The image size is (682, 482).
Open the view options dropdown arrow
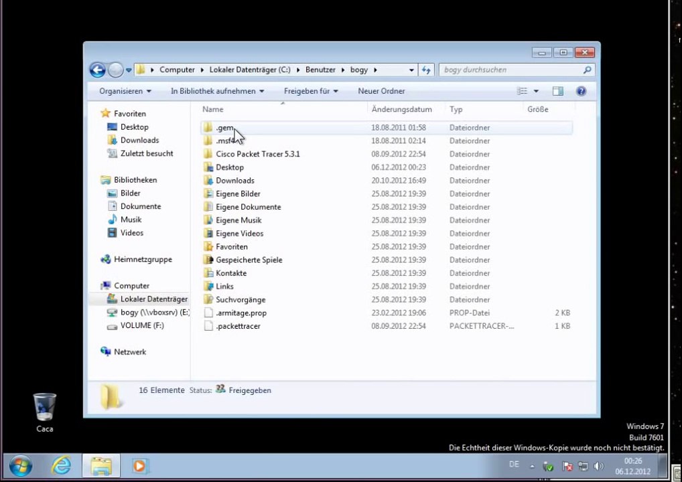point(536,91)
